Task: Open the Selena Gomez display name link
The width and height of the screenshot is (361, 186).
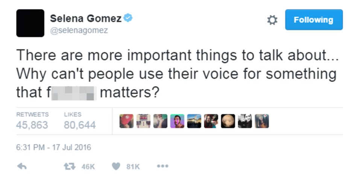Action: [x=86, y=18]
